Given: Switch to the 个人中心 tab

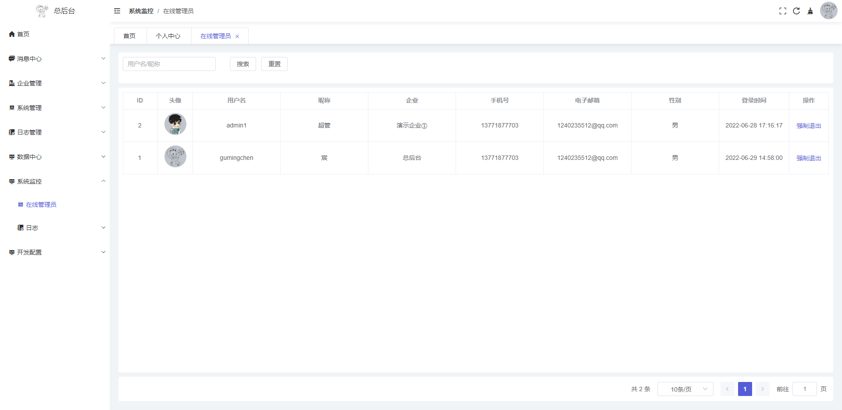Looking at the screenshot, I should 168,36.
